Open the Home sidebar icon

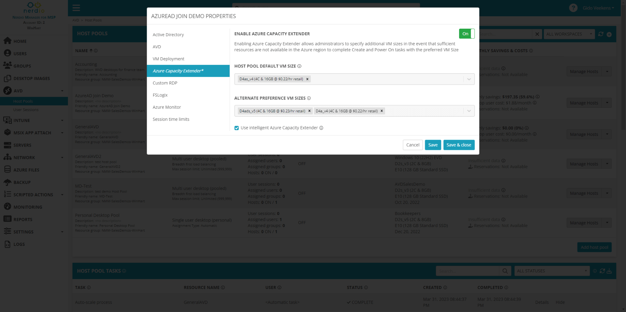(7, 41)
